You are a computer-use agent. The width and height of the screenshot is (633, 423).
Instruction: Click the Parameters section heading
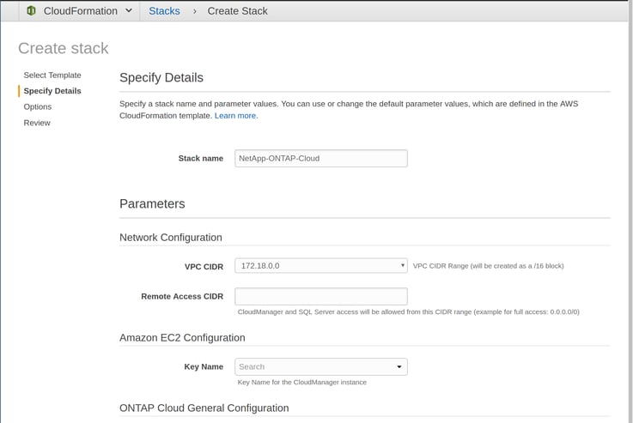[x=152, y=203]
